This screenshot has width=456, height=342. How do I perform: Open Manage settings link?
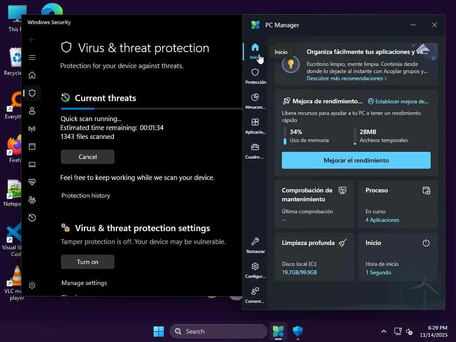pyautogui.click(x=84, y=283)
